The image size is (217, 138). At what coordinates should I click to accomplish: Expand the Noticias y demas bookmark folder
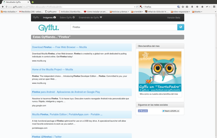(119, 12)
